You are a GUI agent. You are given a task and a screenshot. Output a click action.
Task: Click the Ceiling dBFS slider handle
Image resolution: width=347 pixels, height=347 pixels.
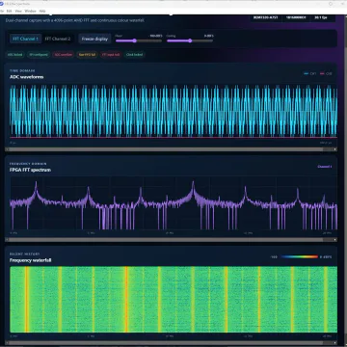coord(190,40)
